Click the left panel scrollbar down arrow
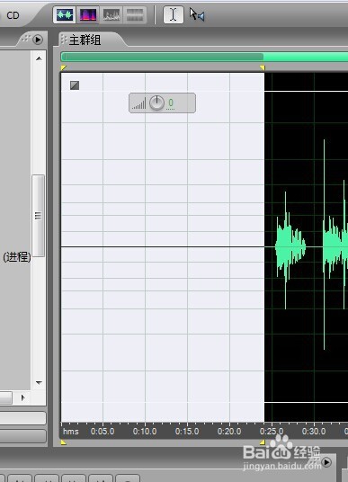Screen dimensions: 348x482 click(x=39, y=383)
